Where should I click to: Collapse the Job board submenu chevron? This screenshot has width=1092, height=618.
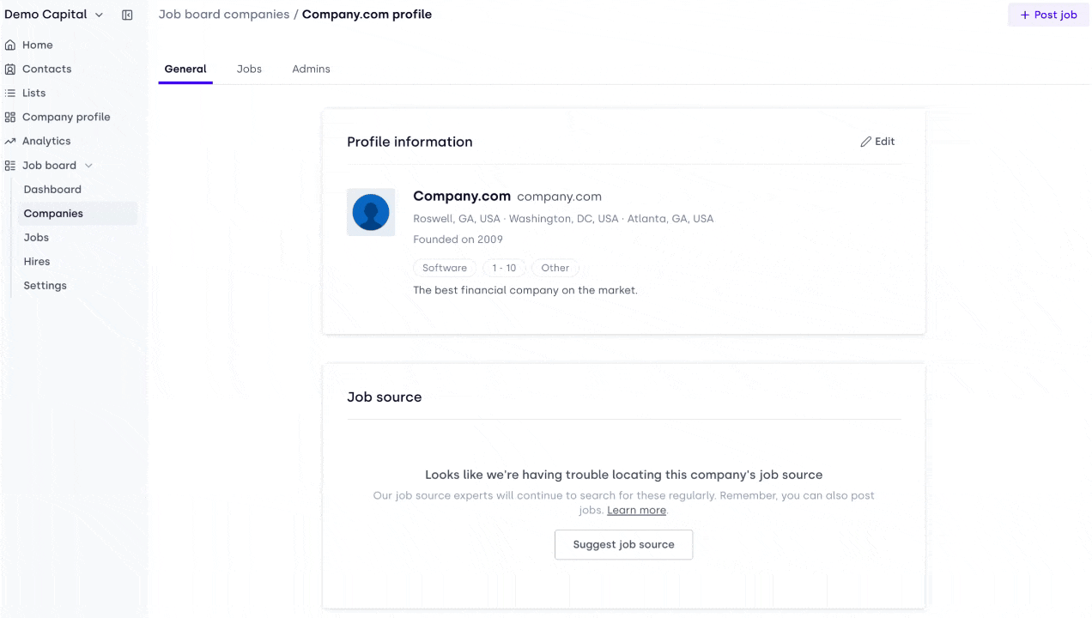click(88, 166)
